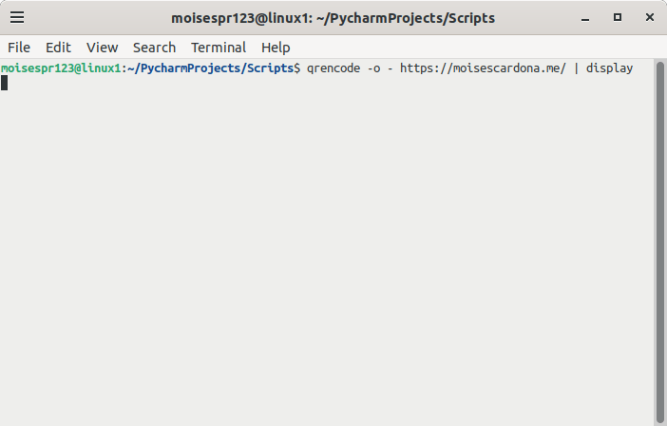Open the File menu
The image size is (667, 426).
(x=19, y=48)
